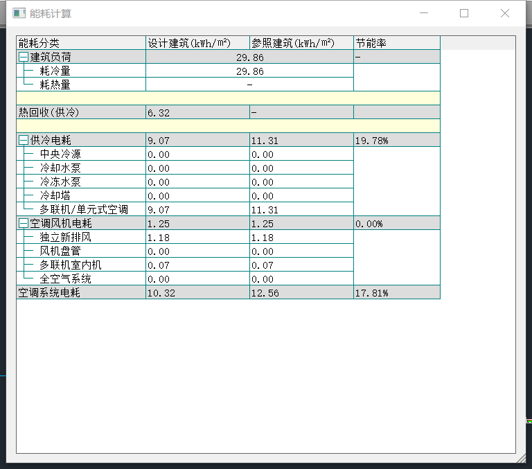The height and width of the screenshot is (469, 532).
Task: Select the 全空气系统 row
Action: (x=65, y=278)
